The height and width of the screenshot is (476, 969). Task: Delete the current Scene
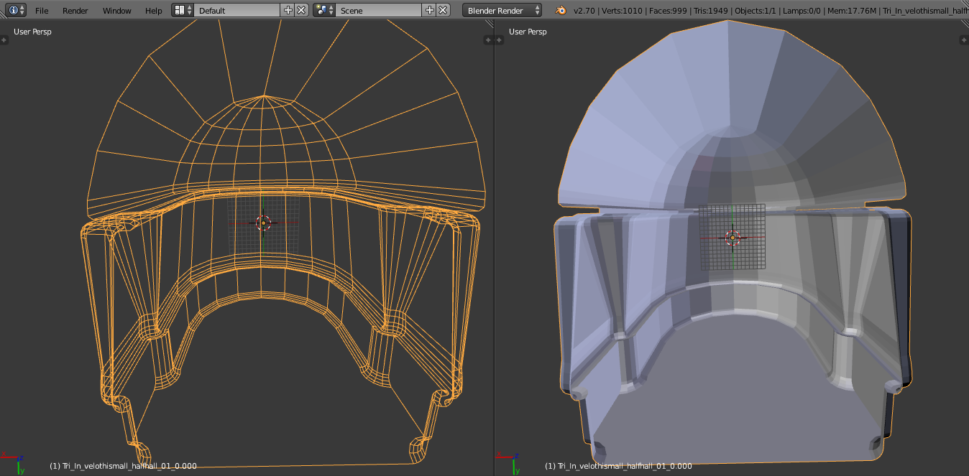click(443, 10)
